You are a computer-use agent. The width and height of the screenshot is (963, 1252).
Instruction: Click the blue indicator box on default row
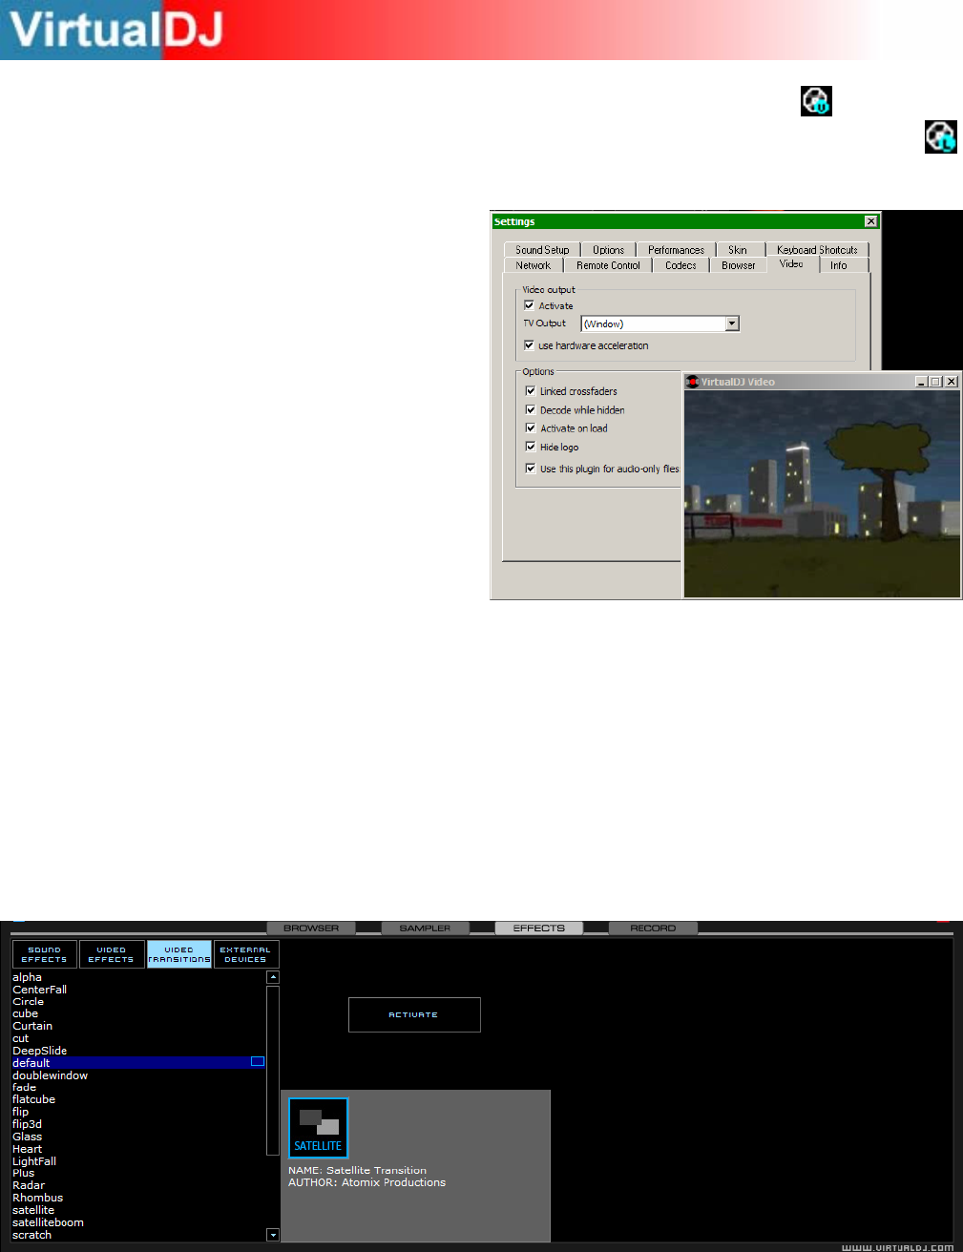click(x=258, y=1061)
